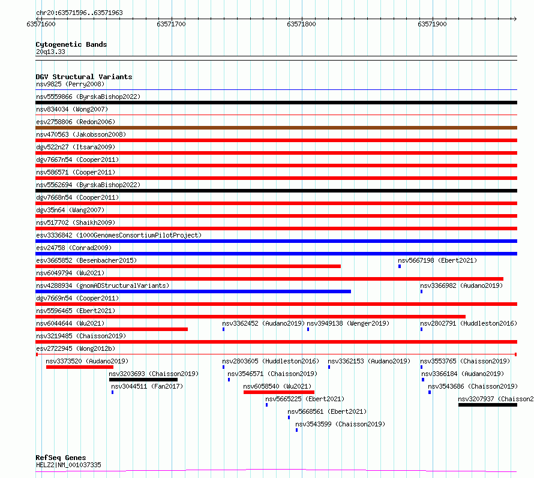
Task: Click the 20q13.33 cytogenetic band label
Action: click(50, 52)
